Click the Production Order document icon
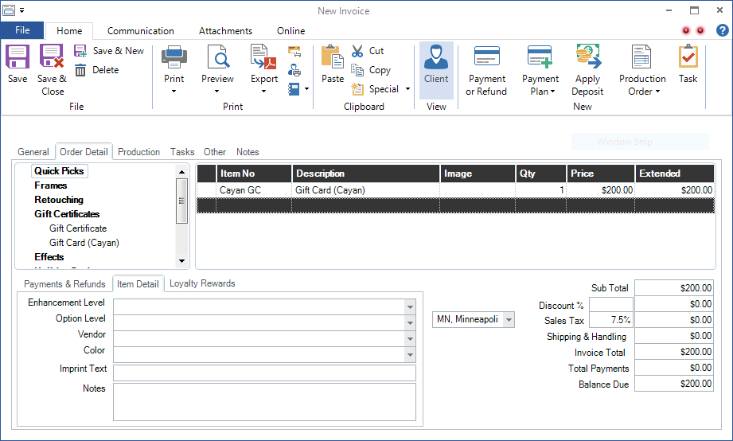Image resolution: width=733 pixels, height=441 pixels. click(x=641, y=57)
